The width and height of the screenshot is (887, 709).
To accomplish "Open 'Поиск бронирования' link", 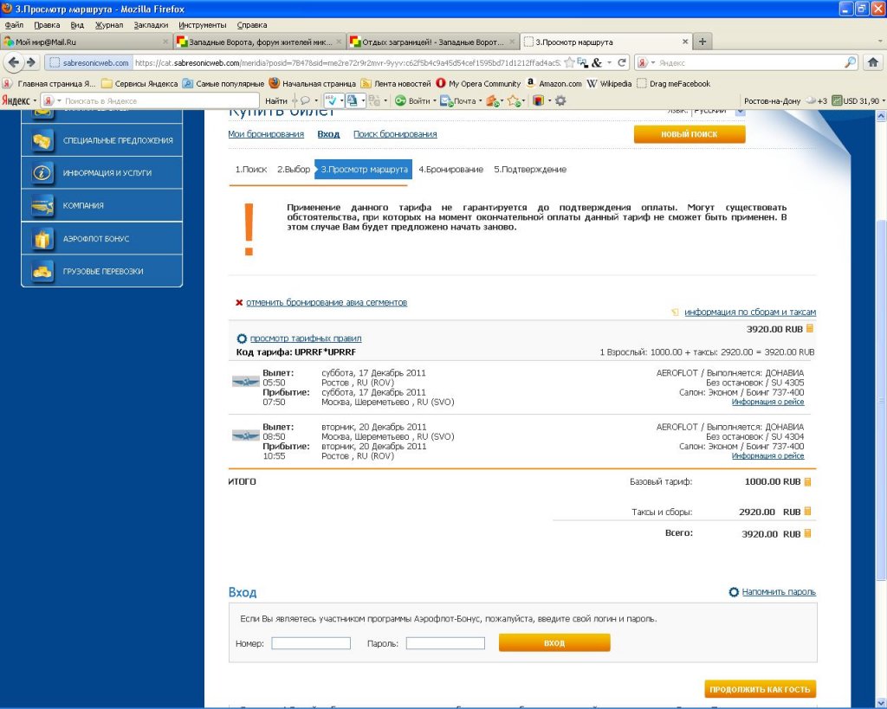I will pyautogui.click(x=395, y=134).
